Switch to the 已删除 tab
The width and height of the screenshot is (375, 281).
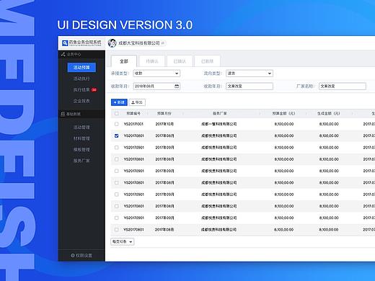coord(207,61)
